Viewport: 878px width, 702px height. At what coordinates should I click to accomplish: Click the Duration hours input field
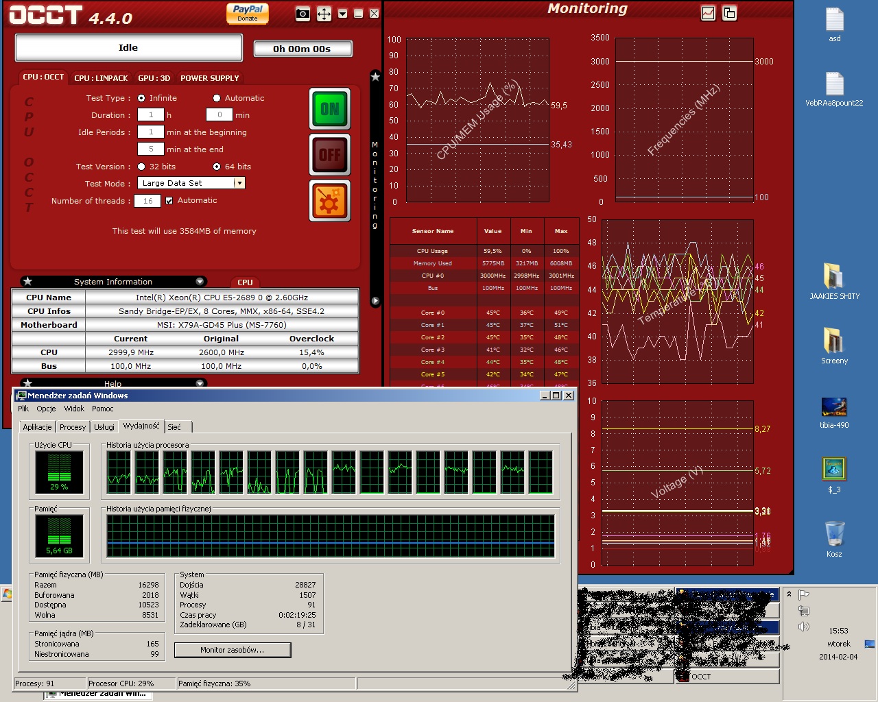click(x=151, y=115)
